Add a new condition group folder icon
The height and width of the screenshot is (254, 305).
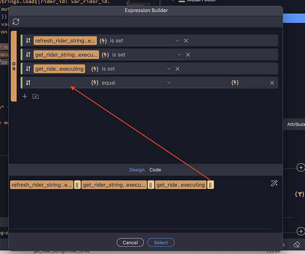click(x=36, y=96)
